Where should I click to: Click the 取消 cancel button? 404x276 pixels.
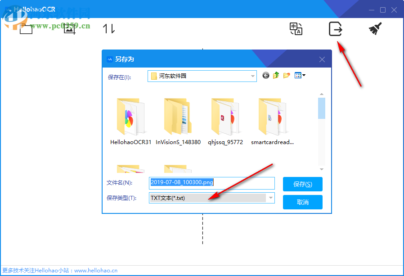pos(302,202)
